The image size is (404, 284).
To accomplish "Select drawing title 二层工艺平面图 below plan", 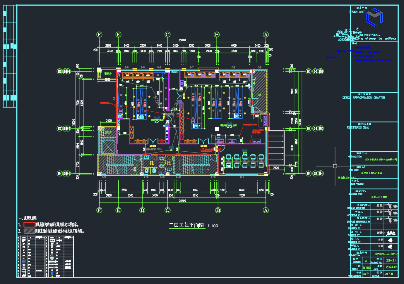I will pos(186,225).
